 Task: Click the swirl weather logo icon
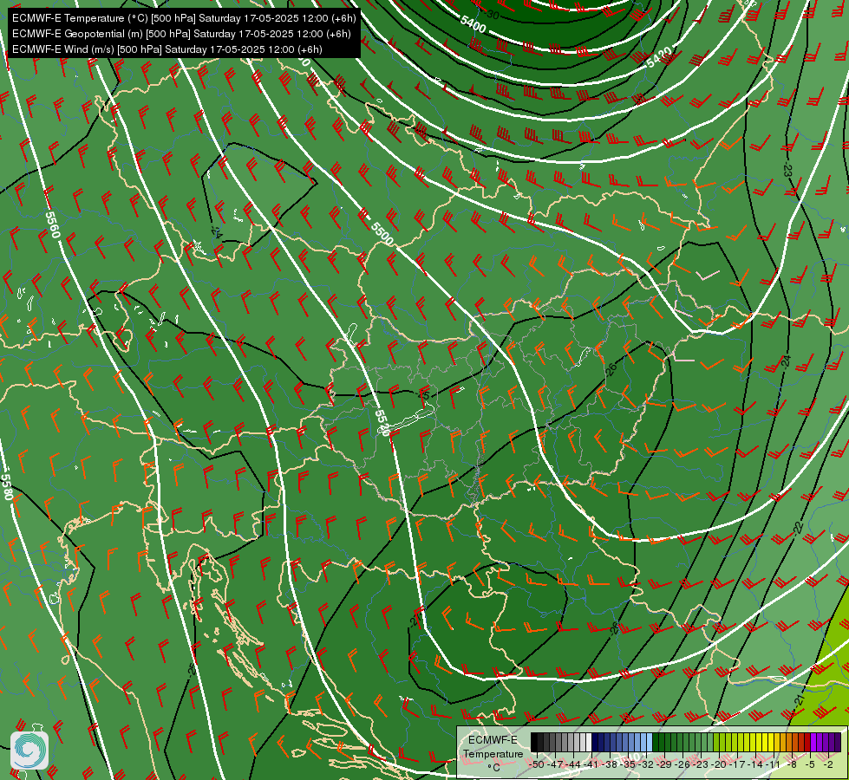[29, 751]
